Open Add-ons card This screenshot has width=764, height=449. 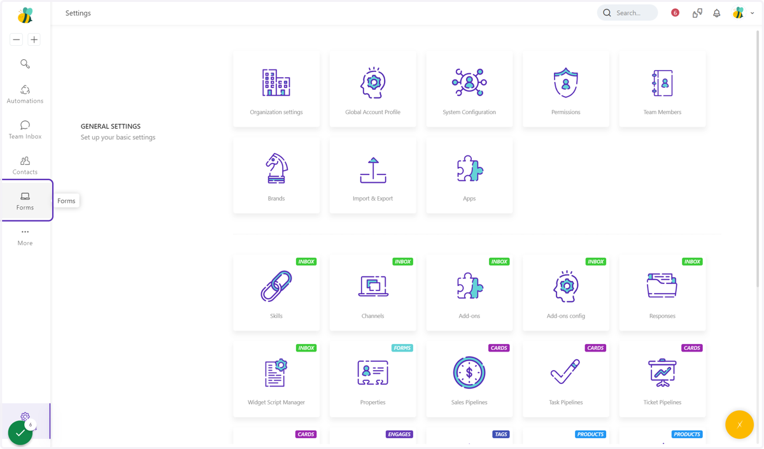coord(469,293)
